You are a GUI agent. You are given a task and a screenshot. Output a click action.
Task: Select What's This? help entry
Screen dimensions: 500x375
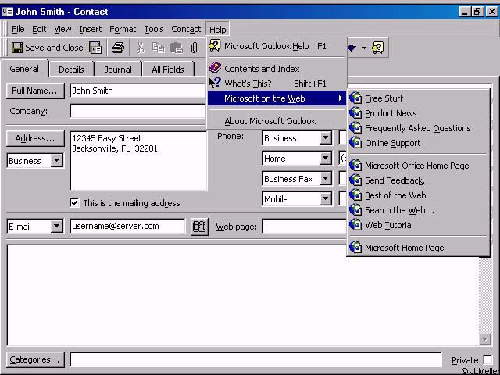(277, 84)
